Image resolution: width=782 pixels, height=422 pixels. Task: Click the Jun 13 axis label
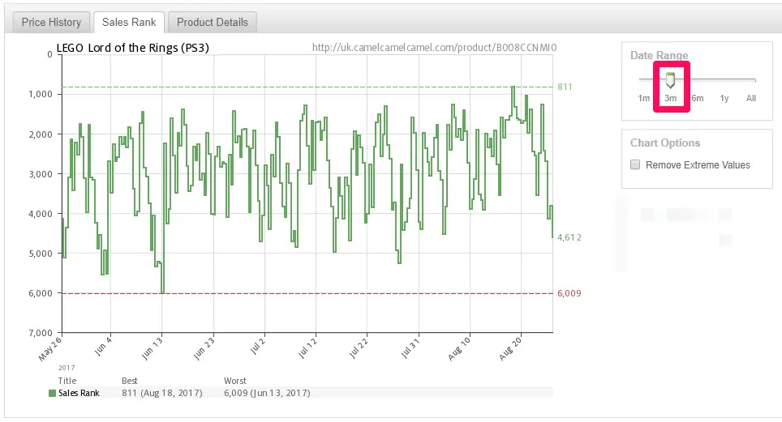153,347
